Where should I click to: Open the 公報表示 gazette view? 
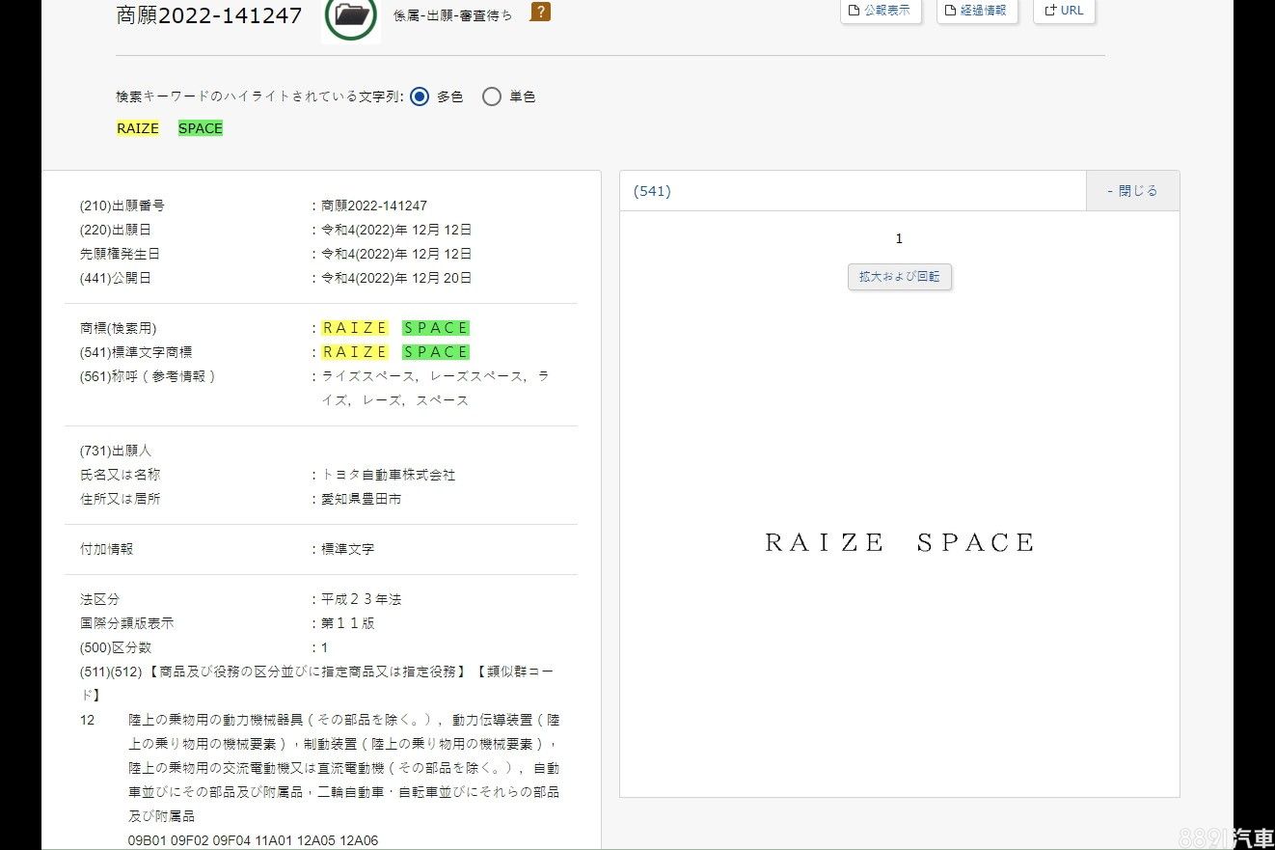point(881,11)
